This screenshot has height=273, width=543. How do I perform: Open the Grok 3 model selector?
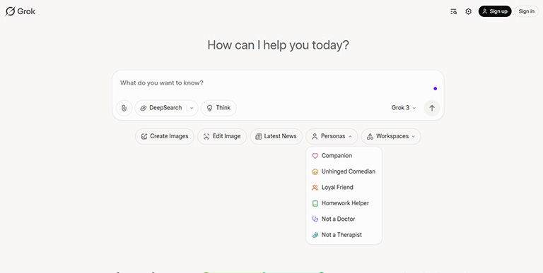click(404, 108)
